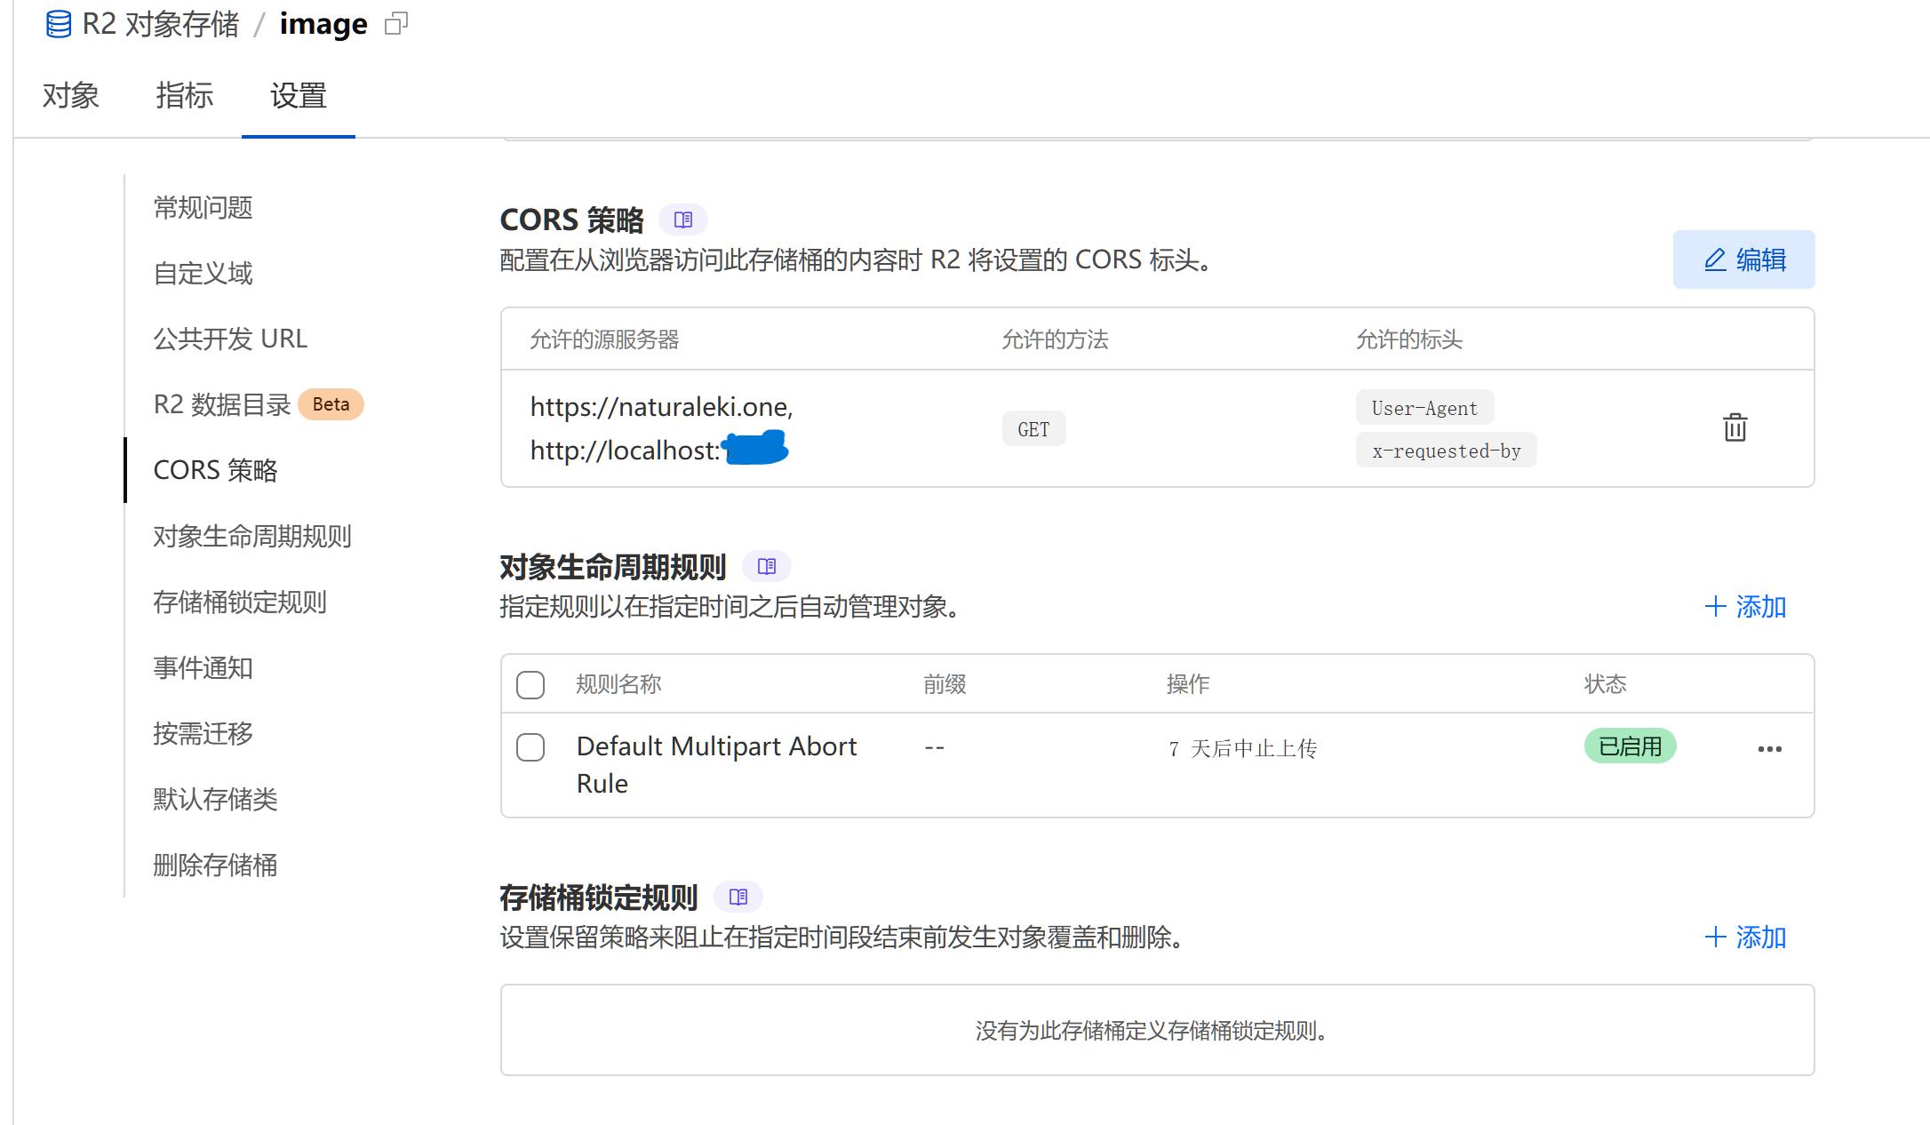Open three-dot menu for Default Multipart rule
This screenshot has height=1125, width=1930.
click(1769, 749)
